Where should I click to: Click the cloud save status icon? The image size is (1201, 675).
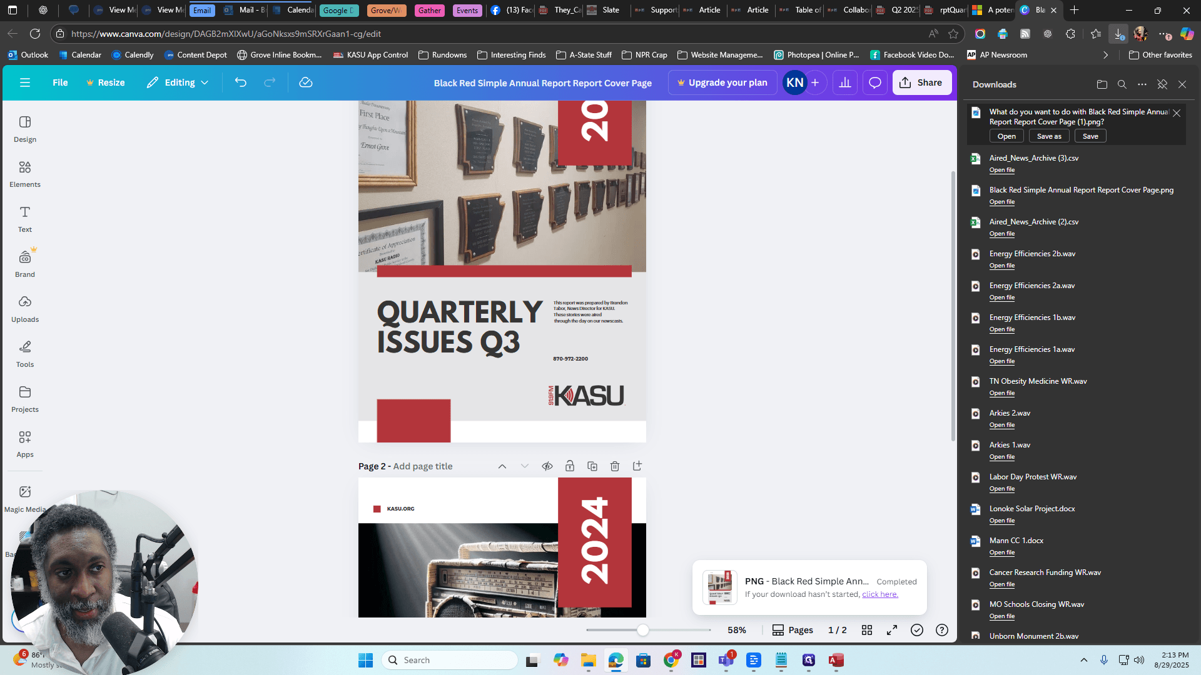tap(306, 82)
